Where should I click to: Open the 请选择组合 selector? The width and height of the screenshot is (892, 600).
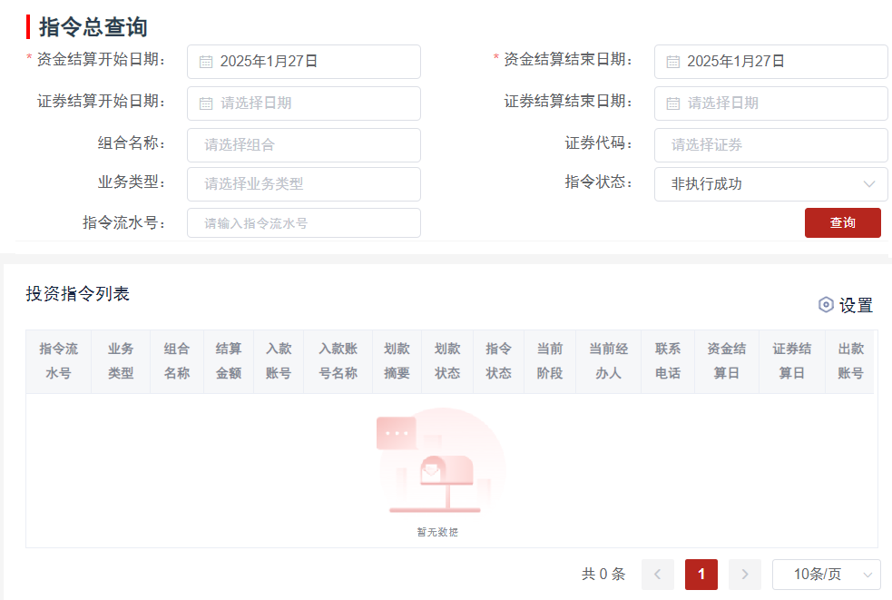303,145
